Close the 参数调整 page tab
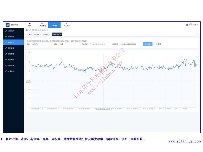203x152 pixels. tap(49, 34)
